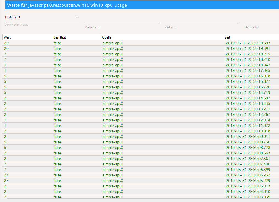Select timestamp 2019-05-31 23:30:14.597

tap(248, 98)
